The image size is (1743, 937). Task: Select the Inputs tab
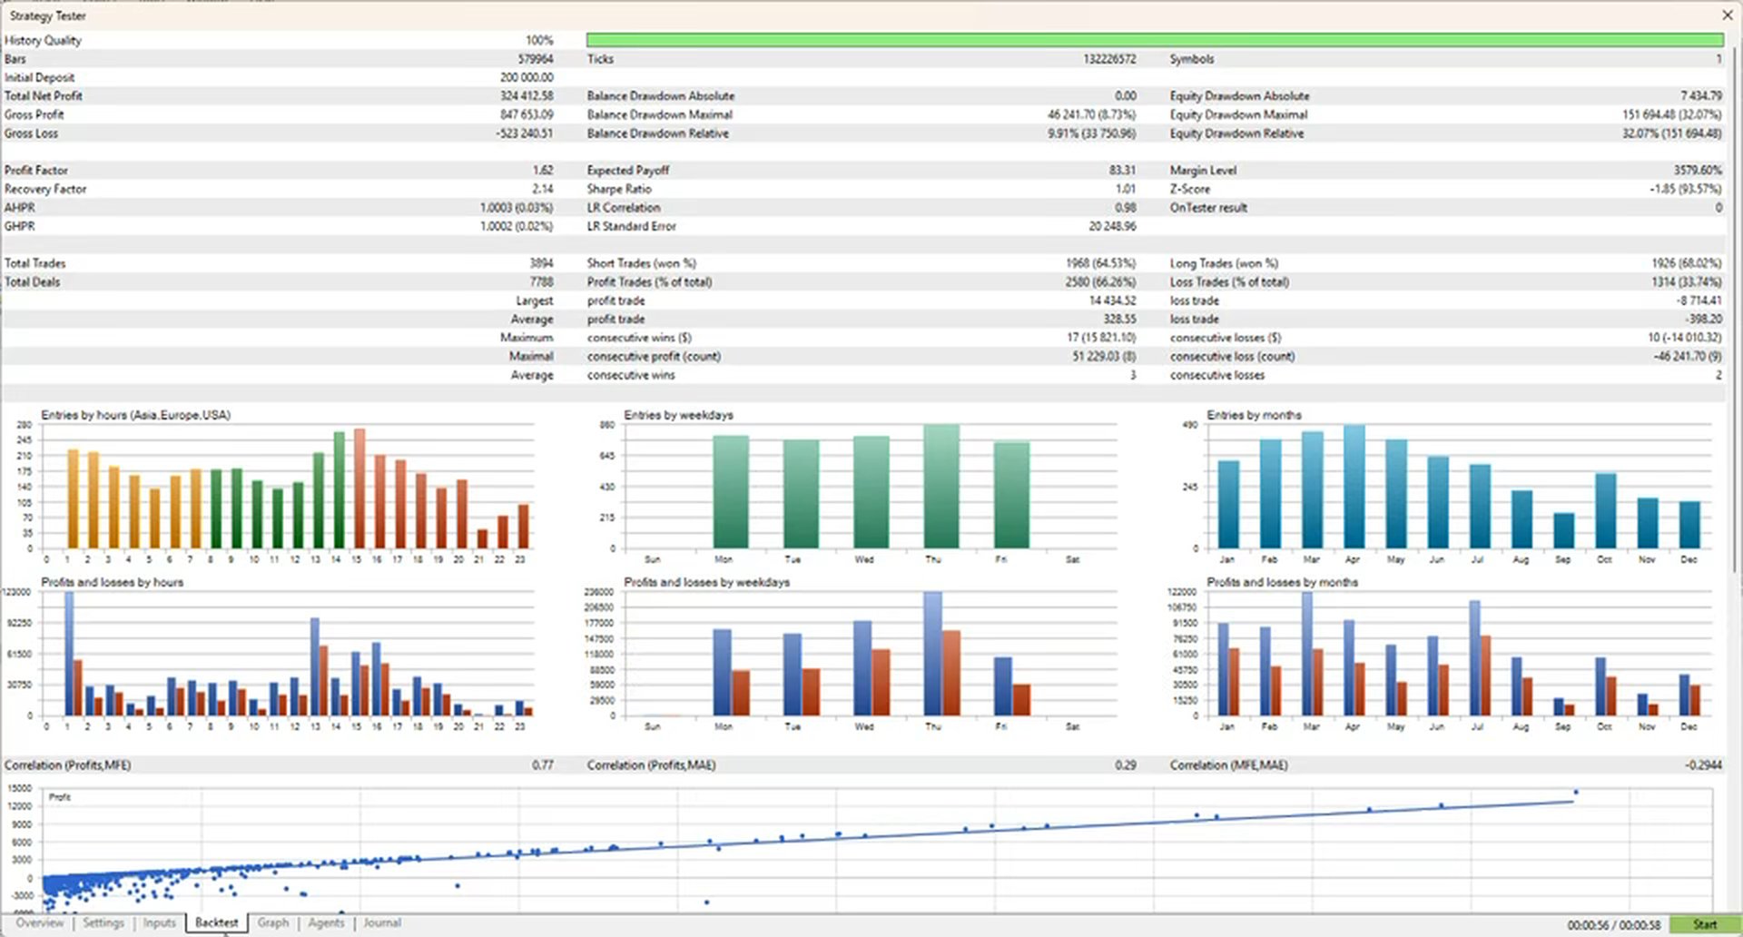pyautogui.click(x=160, y=922)
